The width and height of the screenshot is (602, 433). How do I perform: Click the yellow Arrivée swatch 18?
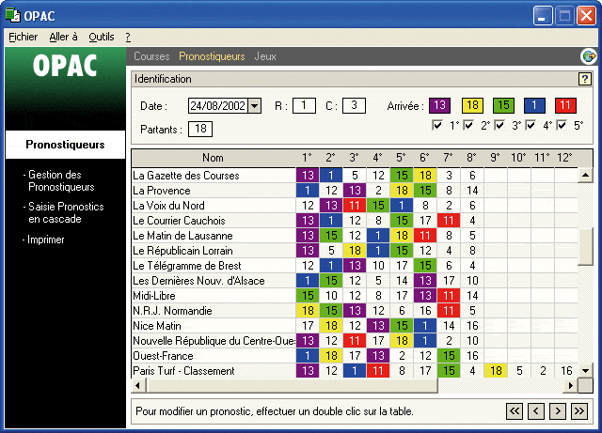[x=472, y=105]
